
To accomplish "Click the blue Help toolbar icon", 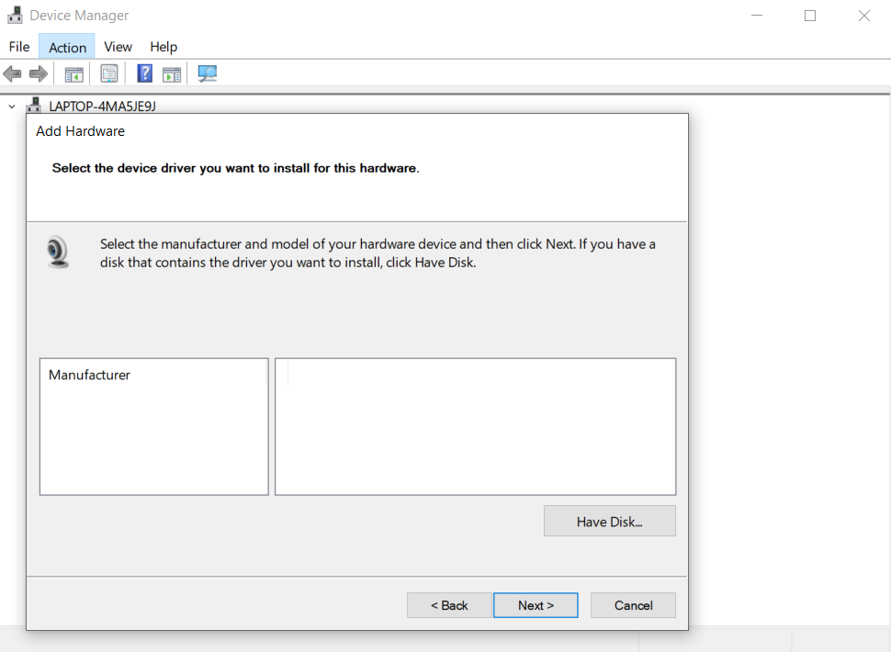I will [x=144, y=74].
